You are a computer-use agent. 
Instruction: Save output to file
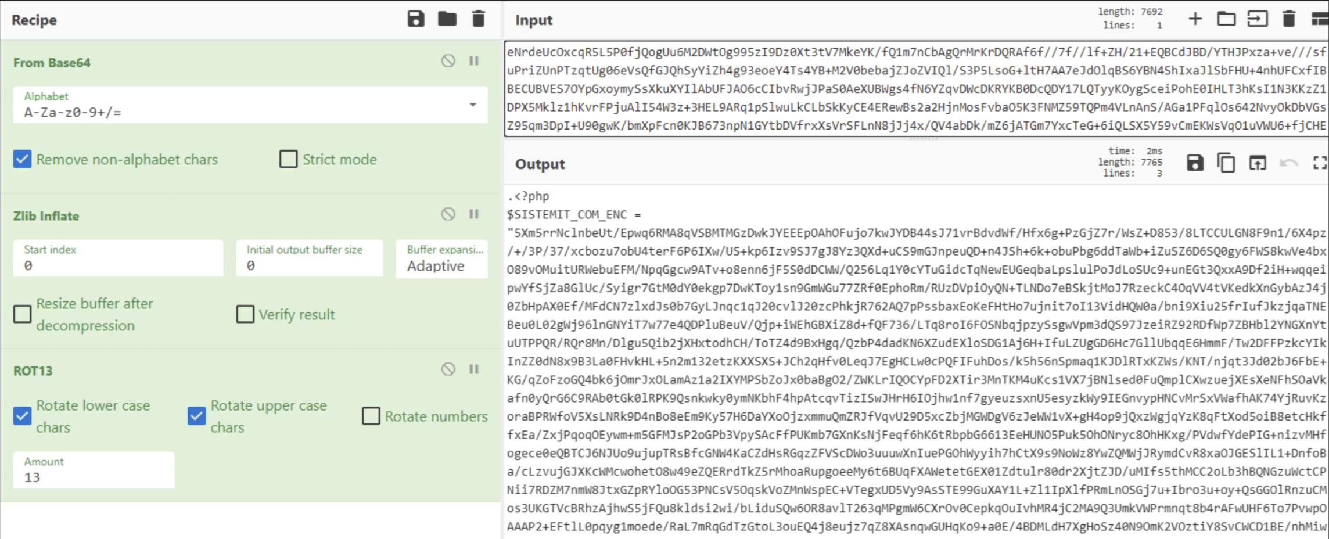tap(1195, 163)
